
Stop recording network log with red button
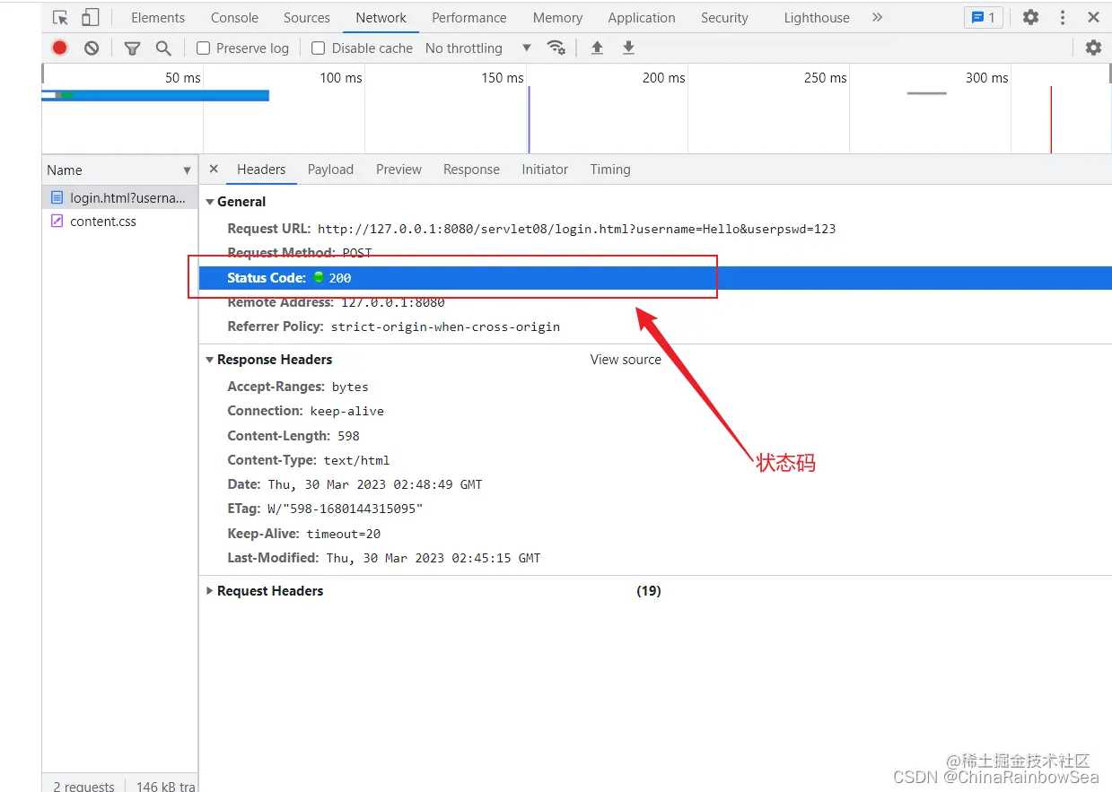click(x=59, y=48)
